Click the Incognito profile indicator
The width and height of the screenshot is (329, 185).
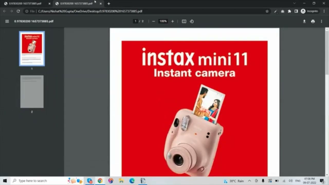click(x=309, y=11)
